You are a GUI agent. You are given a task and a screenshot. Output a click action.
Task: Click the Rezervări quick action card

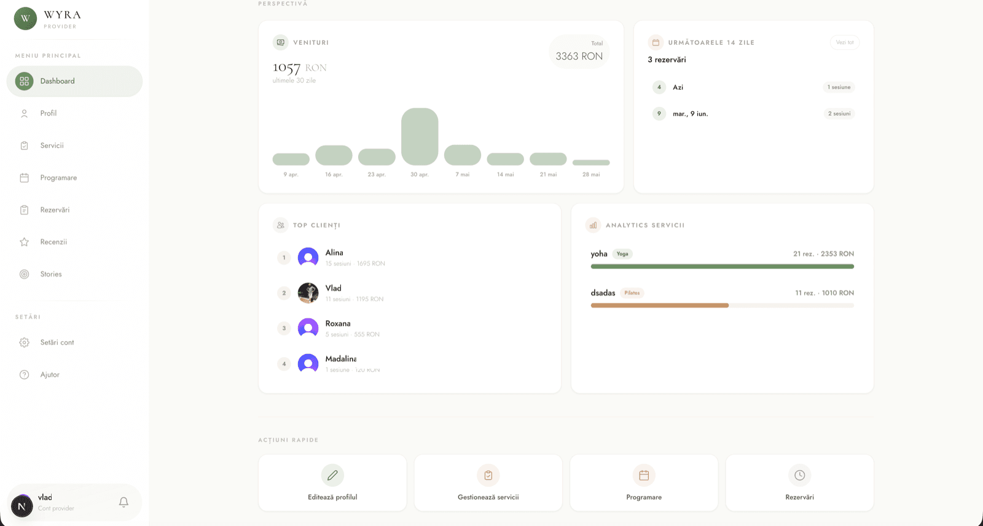(800, 483)
